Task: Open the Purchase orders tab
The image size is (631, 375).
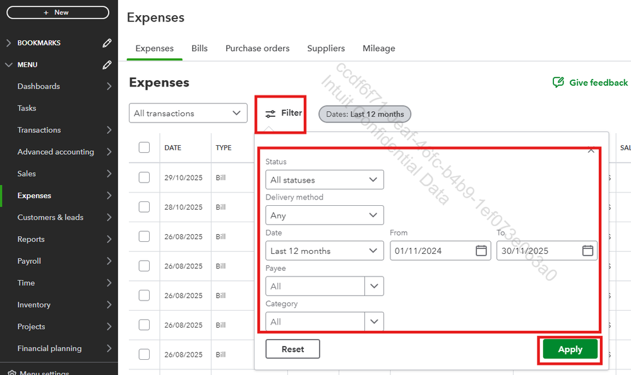Action: (257, 48)
